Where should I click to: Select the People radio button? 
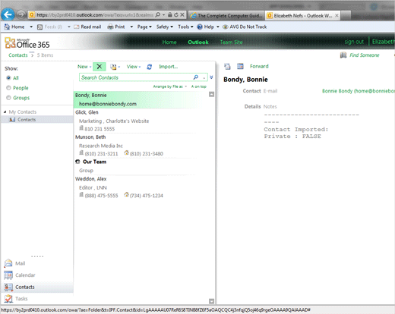click(8, 88)
